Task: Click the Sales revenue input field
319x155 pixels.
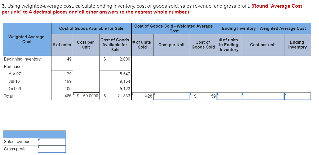Action: [x=52, y=142]
